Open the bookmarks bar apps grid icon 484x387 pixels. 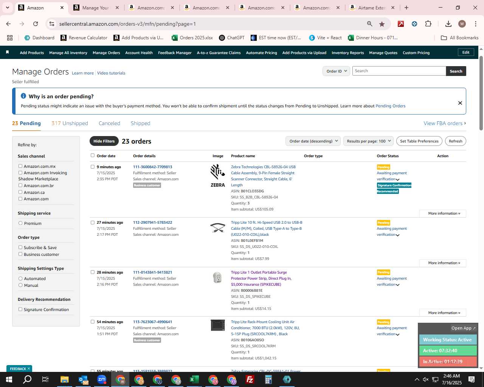pos(10,38)
